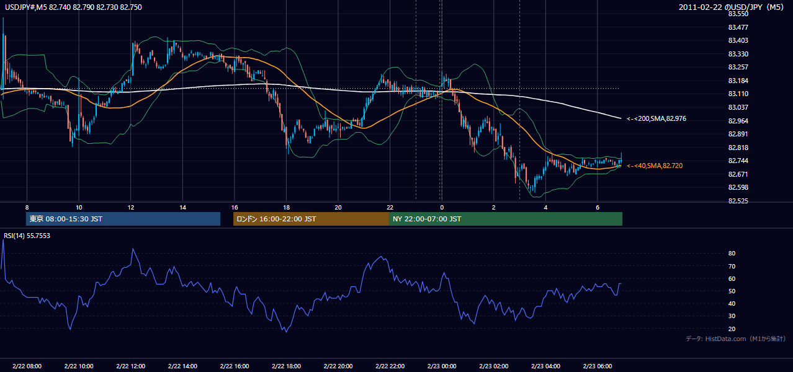793x372 pixels.
Task: Click hour label 12 under price chart
Action: [x=131, y=207]
